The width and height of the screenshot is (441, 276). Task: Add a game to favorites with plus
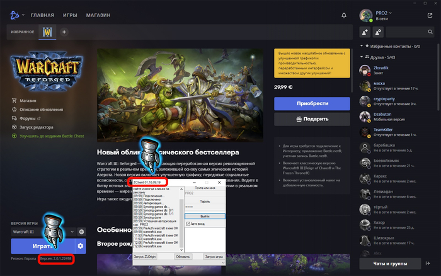pyautogui.click(x=64, y=32)
